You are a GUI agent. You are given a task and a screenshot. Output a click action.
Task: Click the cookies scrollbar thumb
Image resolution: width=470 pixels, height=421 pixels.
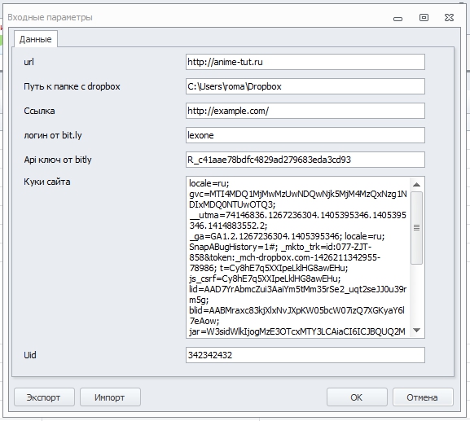tap(416, 228)
